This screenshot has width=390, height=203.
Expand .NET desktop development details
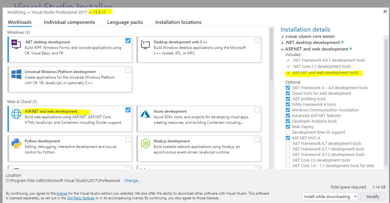tap(282, 43)
